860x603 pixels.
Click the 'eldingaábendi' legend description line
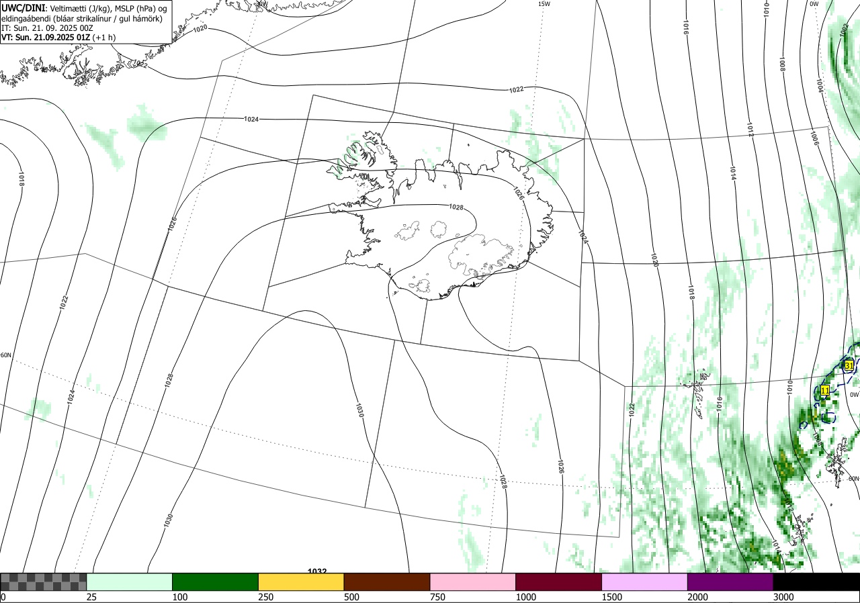click(x=82, y=18)
